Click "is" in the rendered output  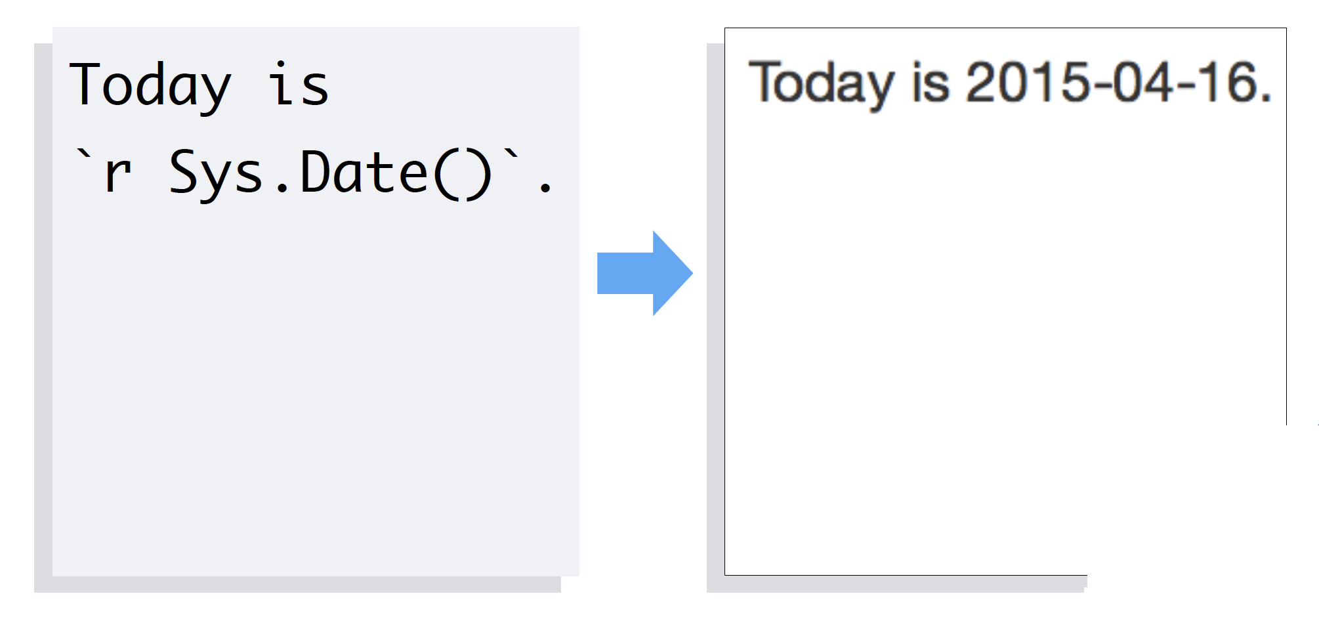point(931,83)
